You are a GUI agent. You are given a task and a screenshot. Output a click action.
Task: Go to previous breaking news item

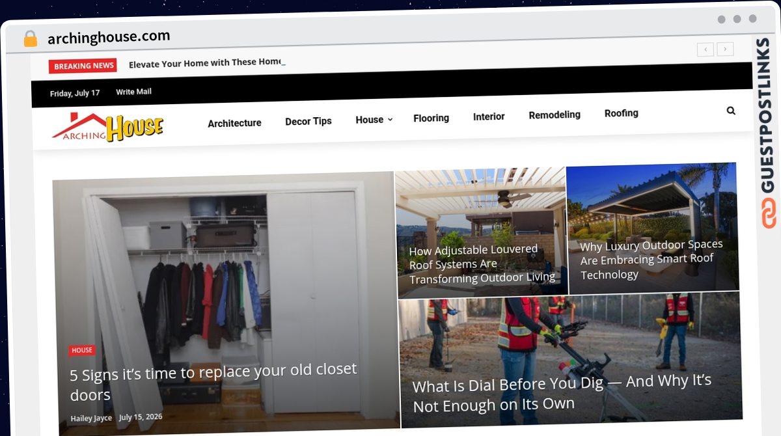tap(705, 49)
